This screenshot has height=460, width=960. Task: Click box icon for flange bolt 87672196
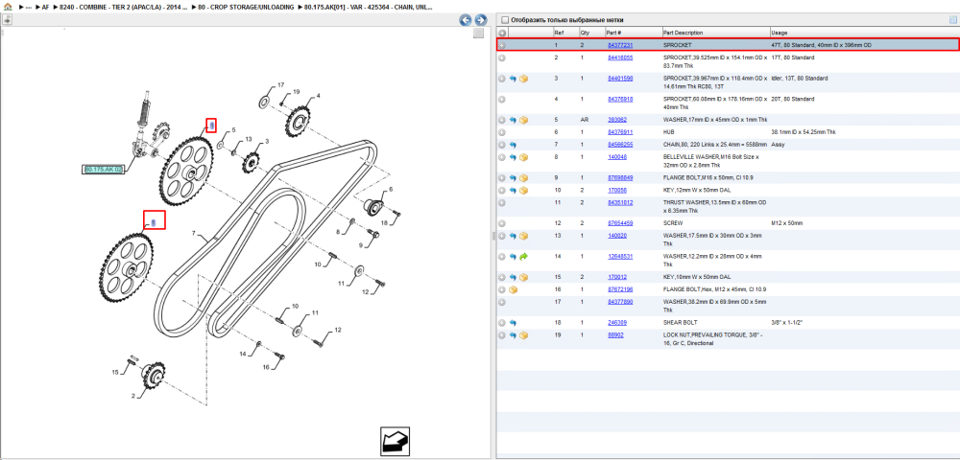513,289
